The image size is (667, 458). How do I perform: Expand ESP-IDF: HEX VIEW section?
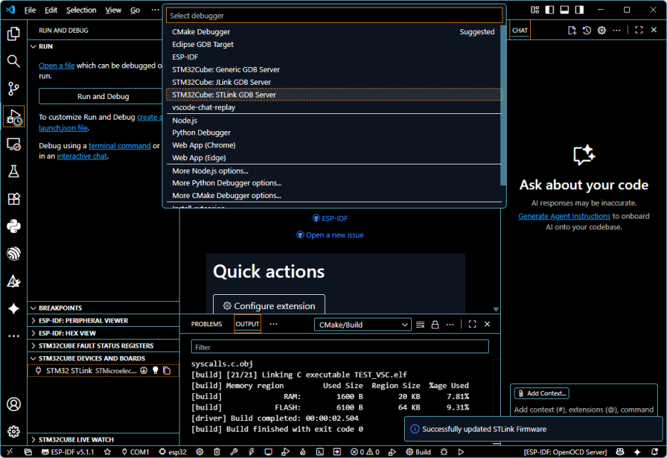pos(33,333)
